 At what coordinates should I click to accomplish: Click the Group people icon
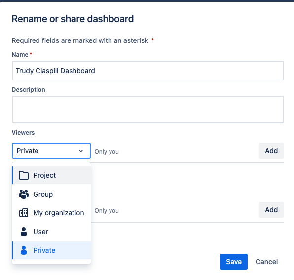point(24,194)
